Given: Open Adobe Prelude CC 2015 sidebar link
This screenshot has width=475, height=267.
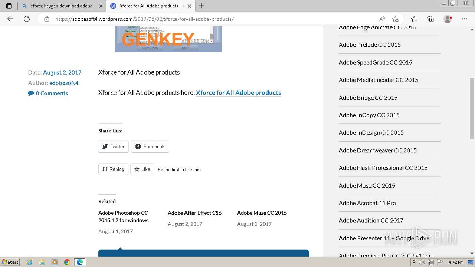Looking at the screenshot, I should click(370, 44).
